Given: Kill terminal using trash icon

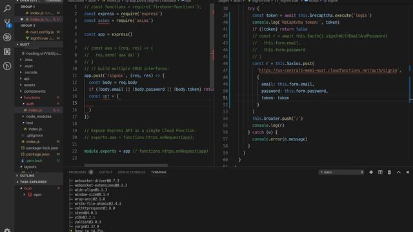Looking at the screenshot, I should coord(389,172).
